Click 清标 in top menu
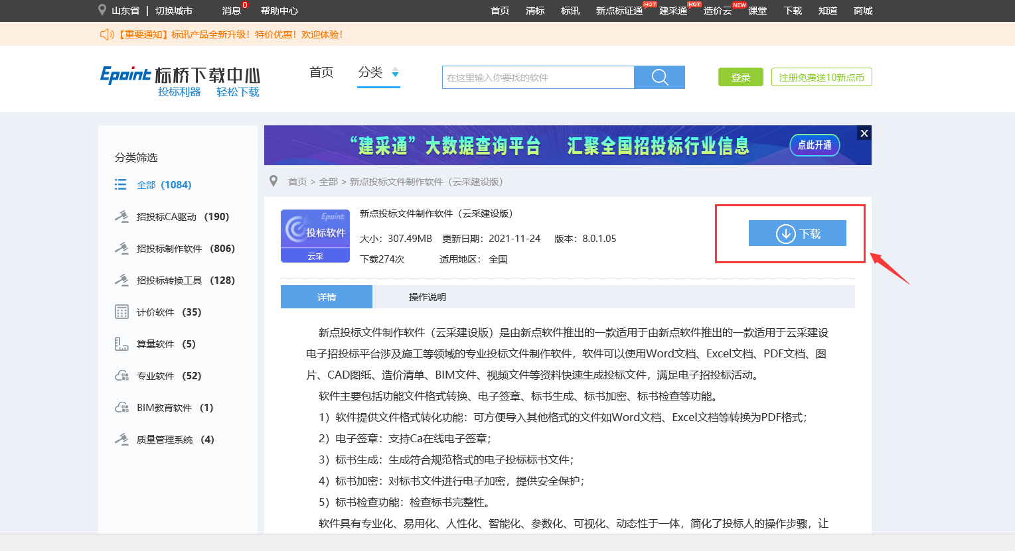The image size is (1015, 551). pyautogui.click(x=535, y=11)
